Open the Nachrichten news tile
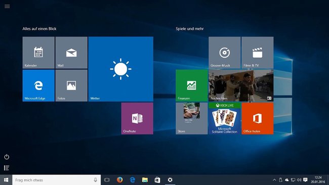 coord(241,85)
